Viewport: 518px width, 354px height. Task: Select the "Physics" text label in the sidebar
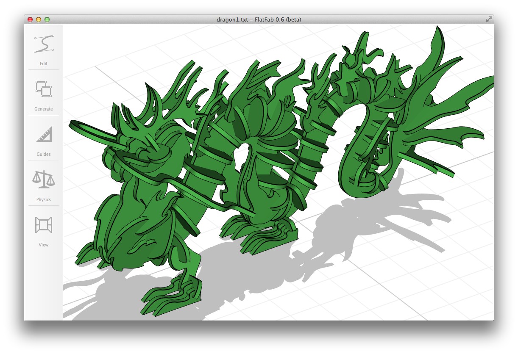[44, 199]
